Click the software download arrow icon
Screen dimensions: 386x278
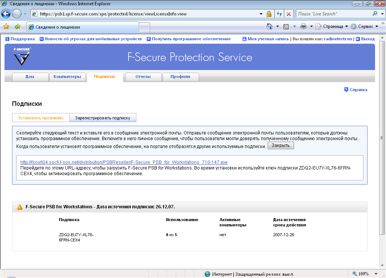pyautogui.click(x=149, y=39)
